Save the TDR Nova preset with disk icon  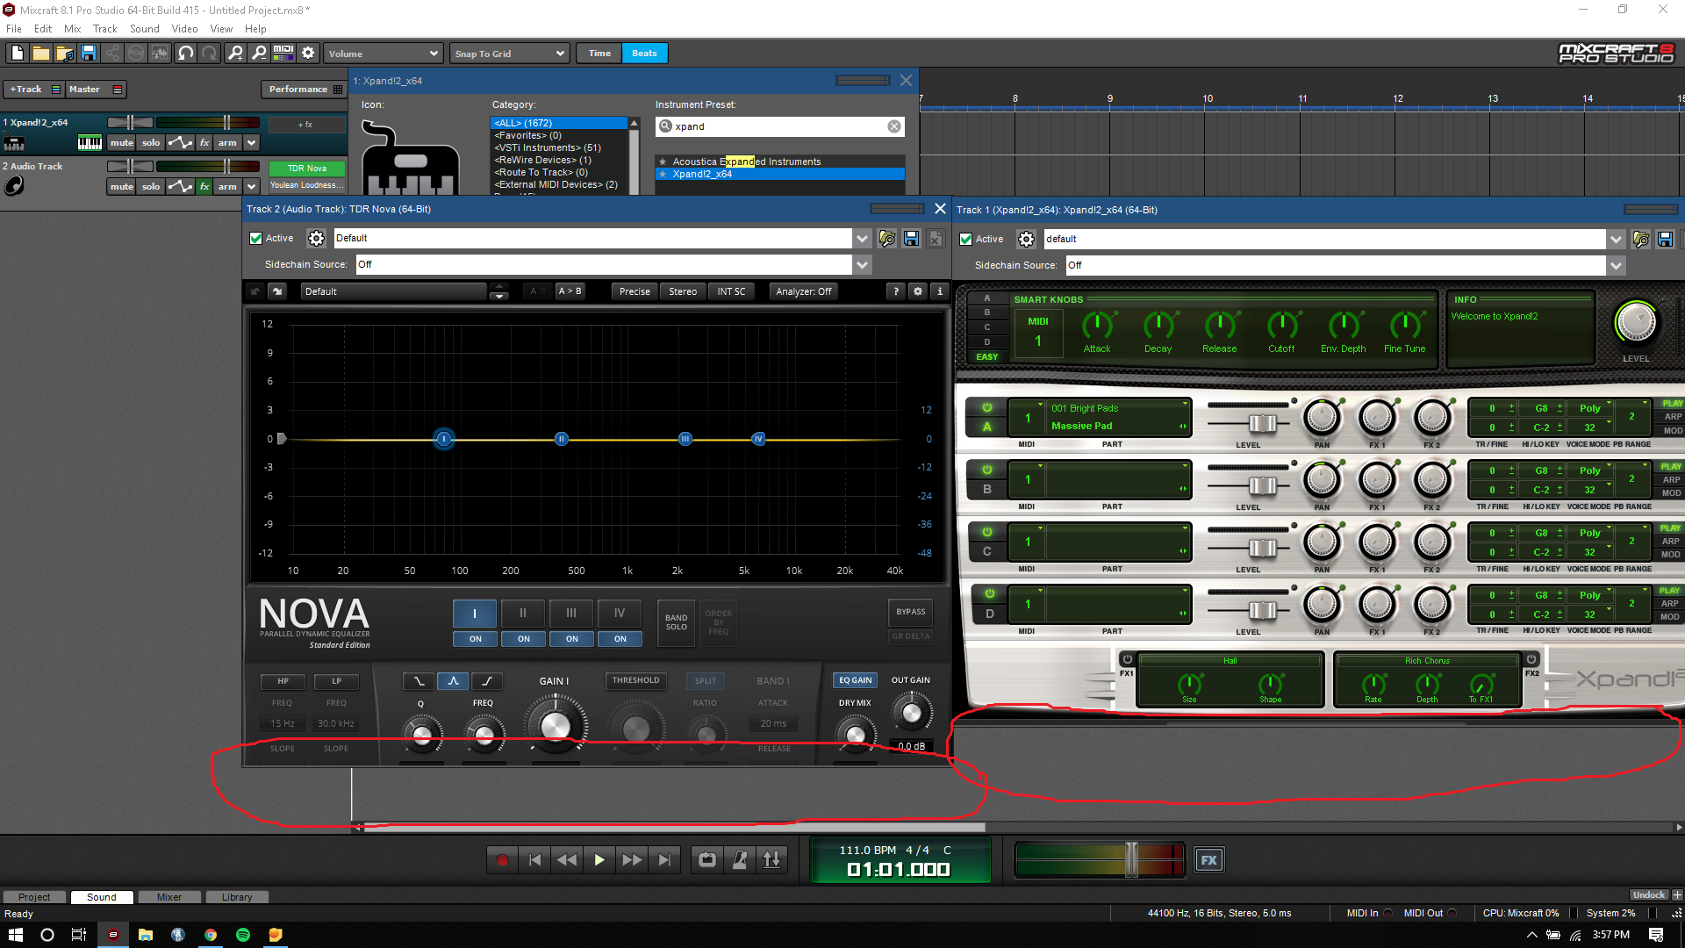911,239
